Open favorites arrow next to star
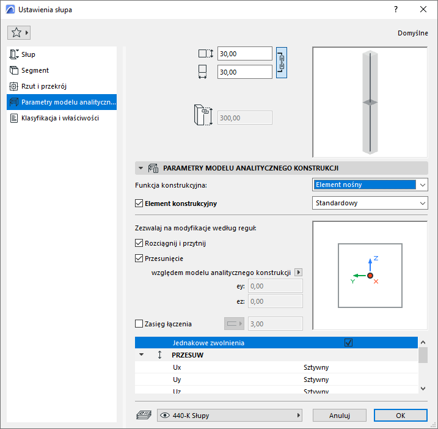The width and height of the screenshot is (438, 429). [x=27, y=33]
